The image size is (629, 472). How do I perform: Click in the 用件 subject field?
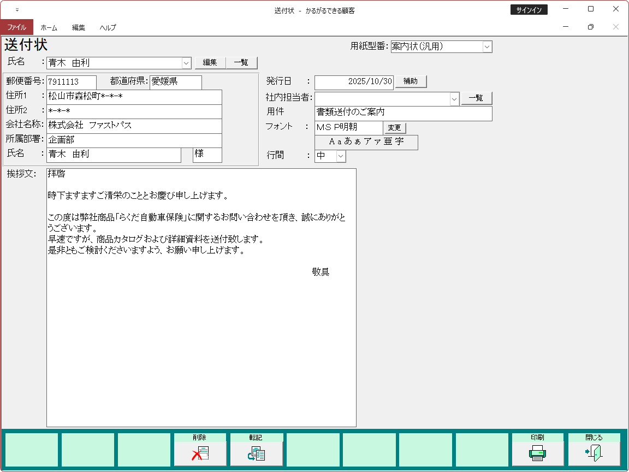(403, 113)
